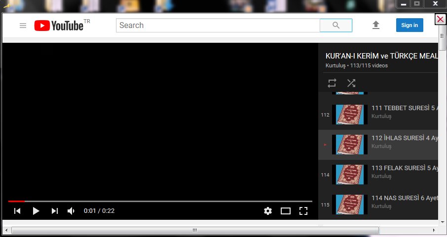Viewport: 447px width, 237px height.
Task: Click the horizontal scrollbar at window bottom
Action: (x=195, y=230)
